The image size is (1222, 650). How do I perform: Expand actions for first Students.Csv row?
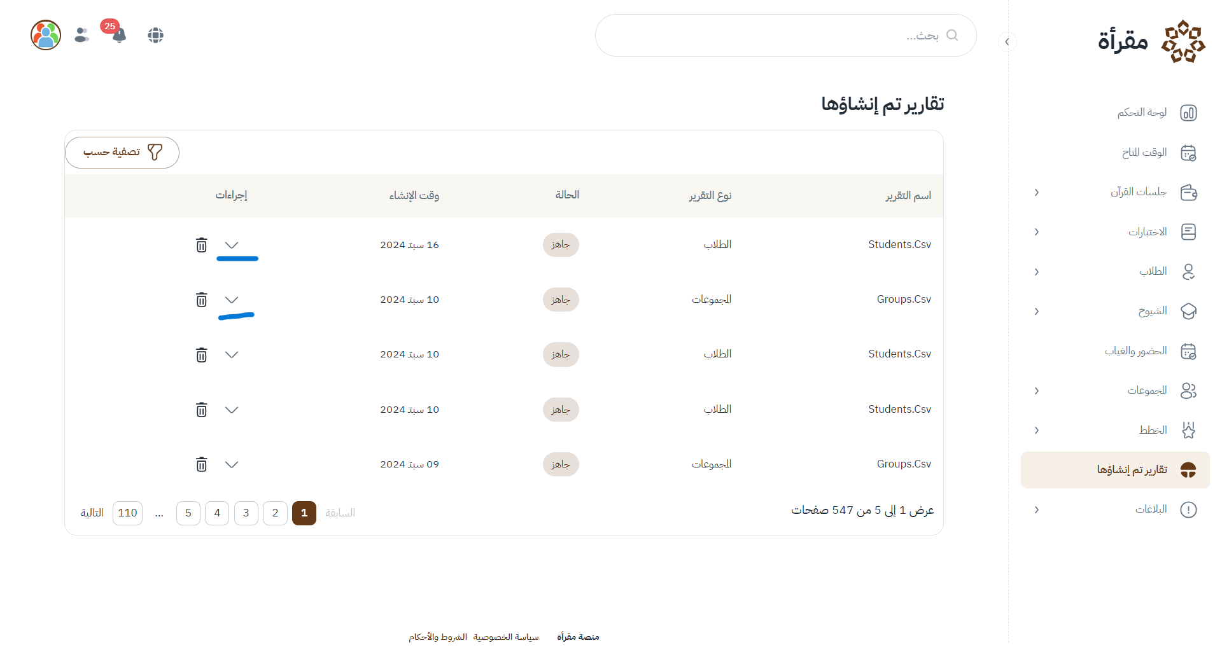[232, 245]
